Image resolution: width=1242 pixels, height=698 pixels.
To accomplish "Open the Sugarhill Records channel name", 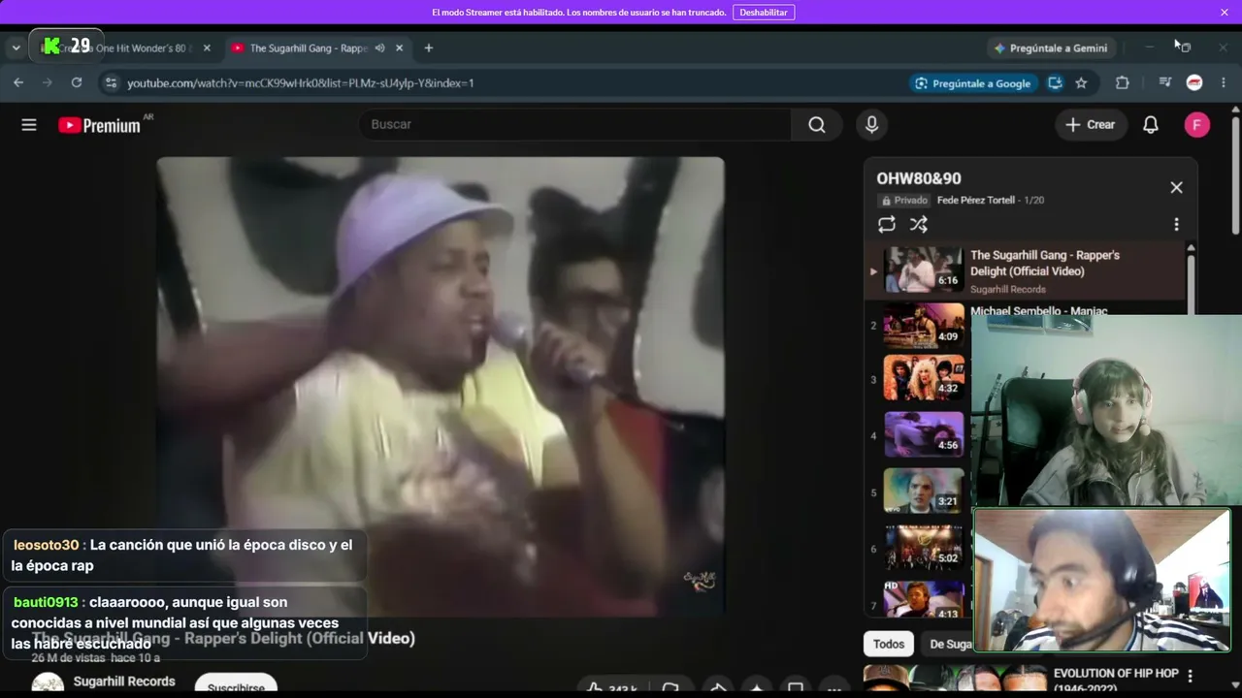I will coord(124,682).
